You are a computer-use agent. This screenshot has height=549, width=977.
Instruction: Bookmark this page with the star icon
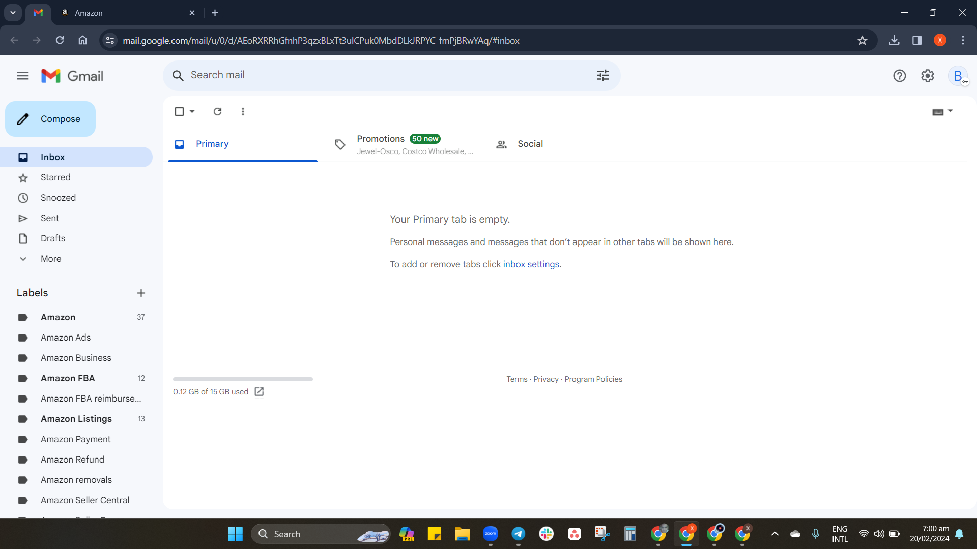point(863,40)
